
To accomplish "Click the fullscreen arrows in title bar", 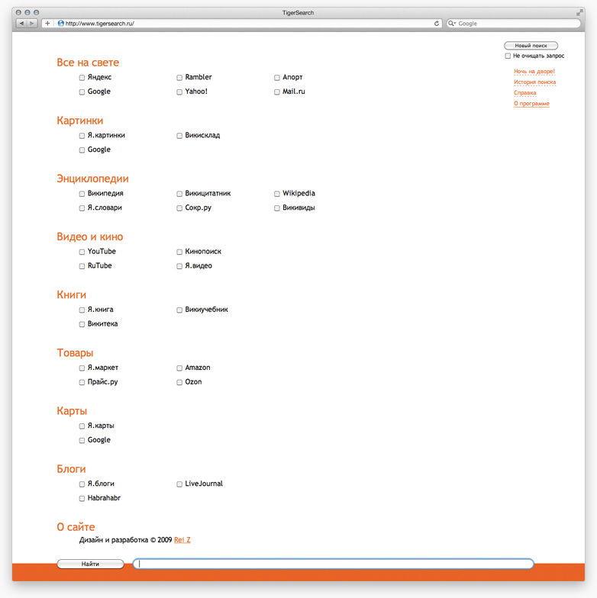I will tap(579, 12).
